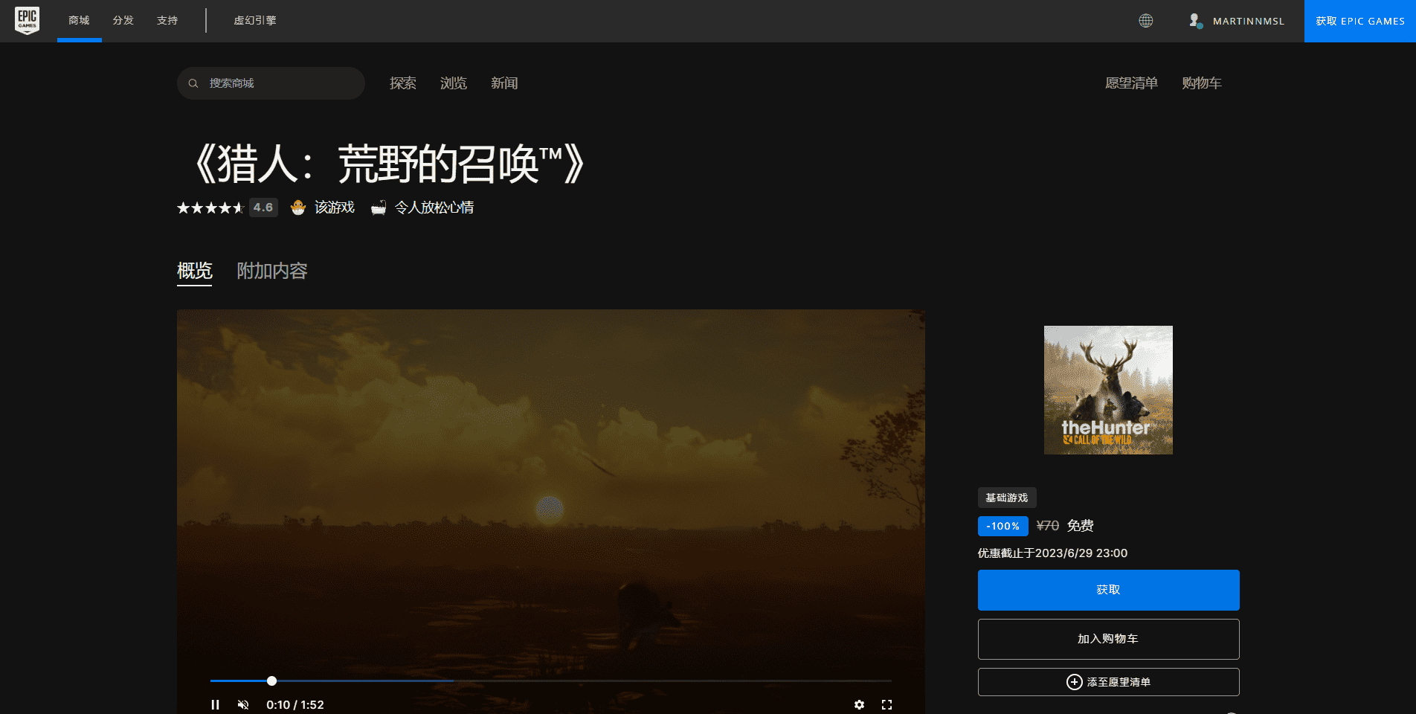Image resolution: width=1416 pixels, height=714 pixels.
Task: Pause the trailer video
Action: (215, 704)
